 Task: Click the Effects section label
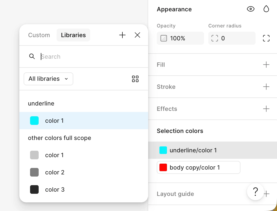coord(167,109)
